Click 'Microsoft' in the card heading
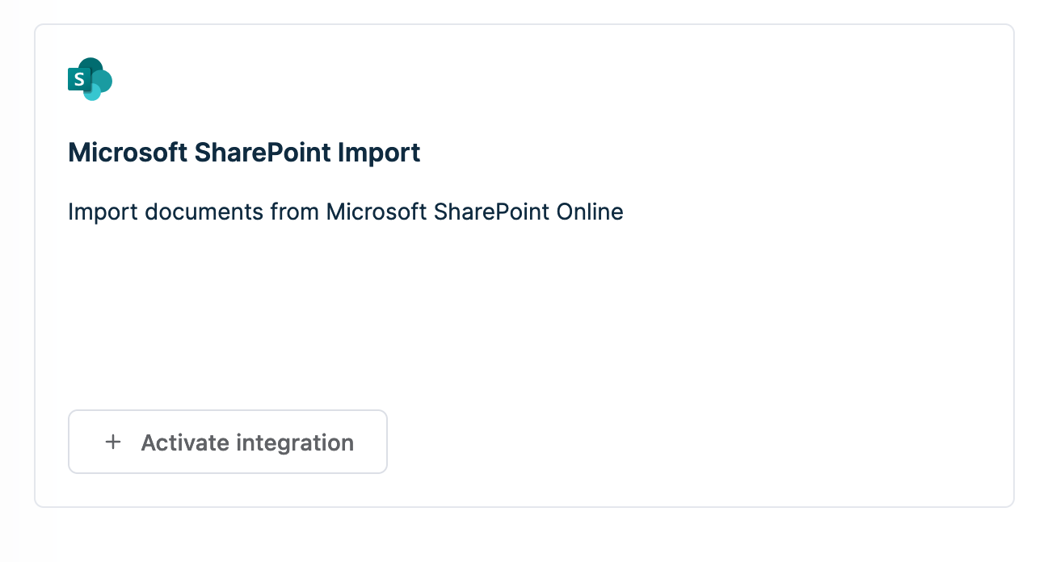 point(128,152)
